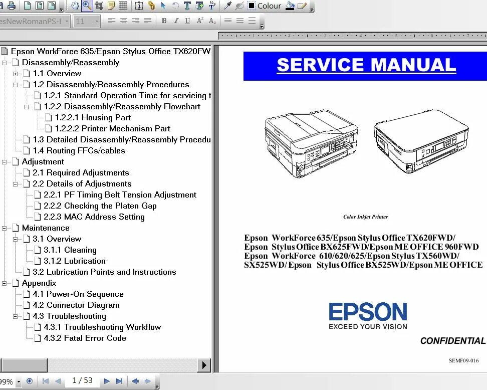Click the numbered text (123 T) icon
Screen dimensions: 487x390
(212, 6)
